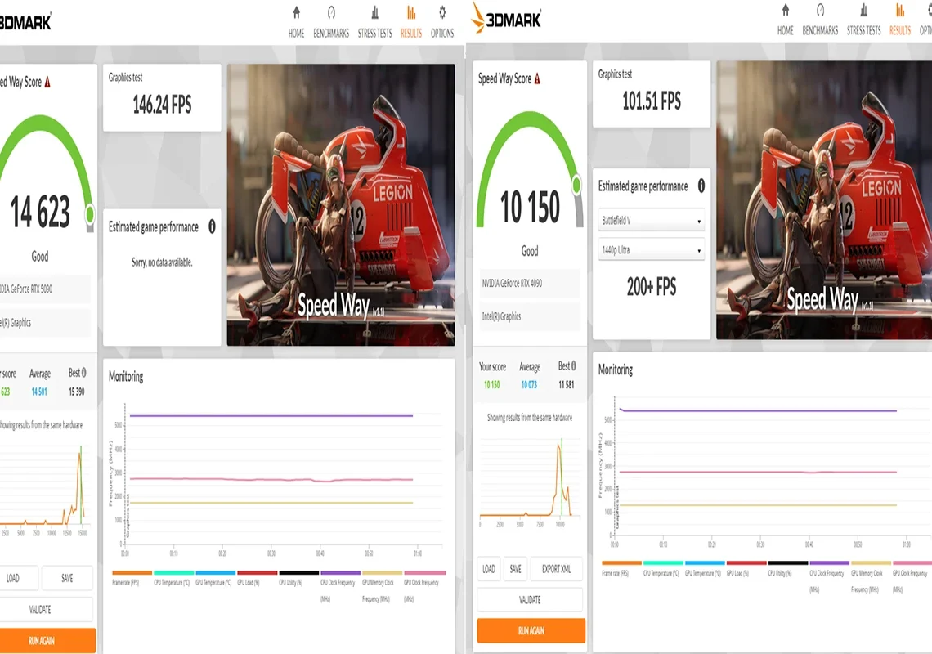Screen dimensions: 932x654
Task: Click NVIDIA GeForce RTX 4090 field
Action: (529, 284)
